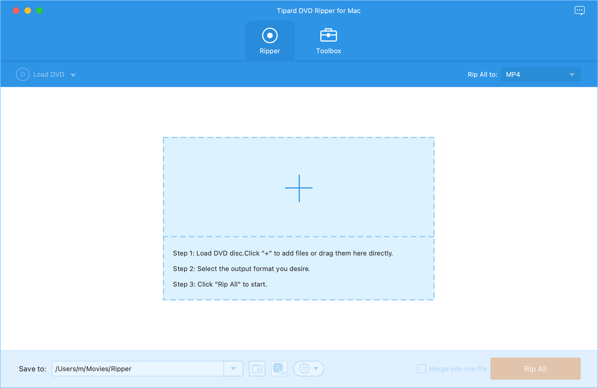Viewport: 598px width, 388px height.
Task: Click the hardware acceleration chip icon
Action: click(x=279, y=369)
